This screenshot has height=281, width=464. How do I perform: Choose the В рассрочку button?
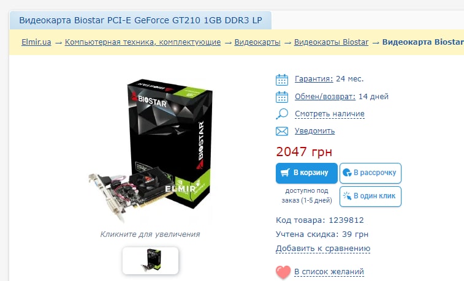pos(370,173)
